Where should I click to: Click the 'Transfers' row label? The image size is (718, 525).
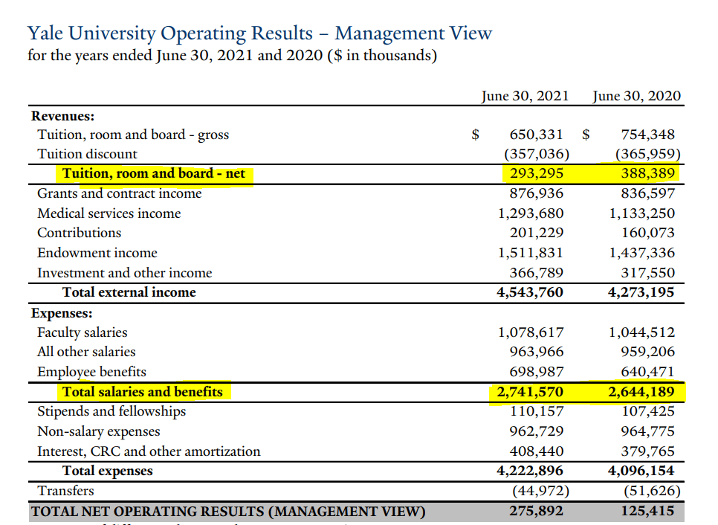[x=65, y=491]
